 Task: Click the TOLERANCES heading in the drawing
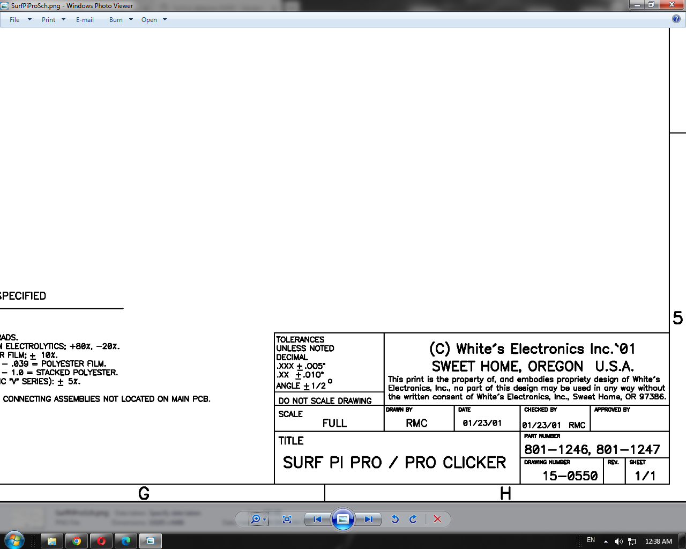point(300,339)
